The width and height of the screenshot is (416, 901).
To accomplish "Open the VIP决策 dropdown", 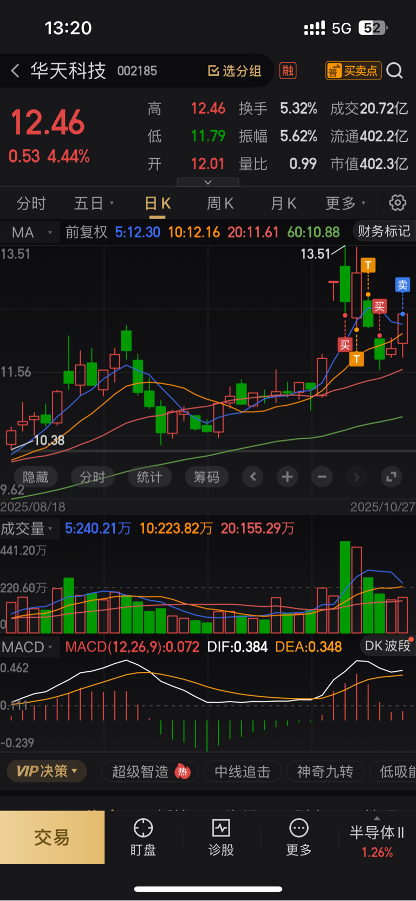I will point(47,771).
